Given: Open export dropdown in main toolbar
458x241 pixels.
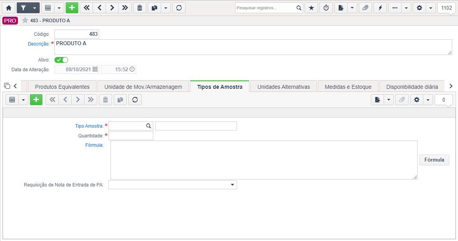Looking at the screenshot, I should coord(352,8).
